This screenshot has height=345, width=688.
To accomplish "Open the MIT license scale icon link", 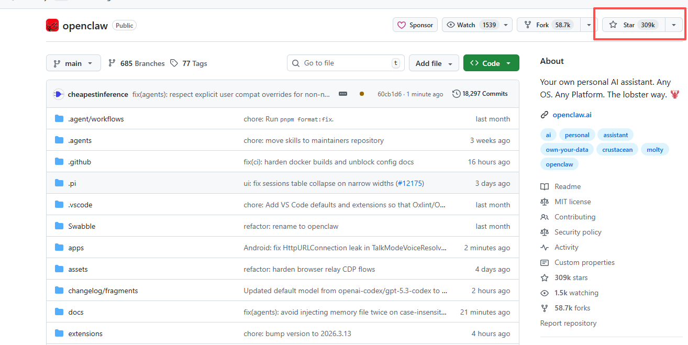I will pos(545,202).
